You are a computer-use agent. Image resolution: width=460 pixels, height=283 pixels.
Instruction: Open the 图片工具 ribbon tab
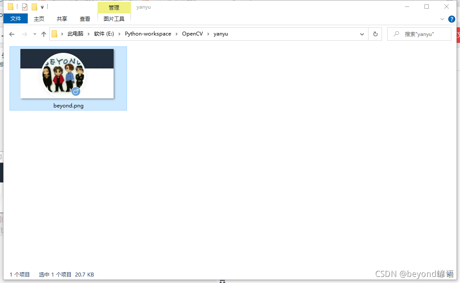click(x=114, y=19)
